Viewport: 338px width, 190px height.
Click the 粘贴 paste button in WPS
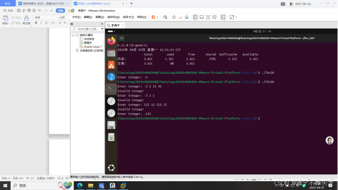[x=6, y=20]
